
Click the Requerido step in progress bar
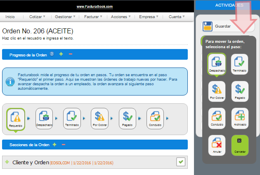click(16, 119)
